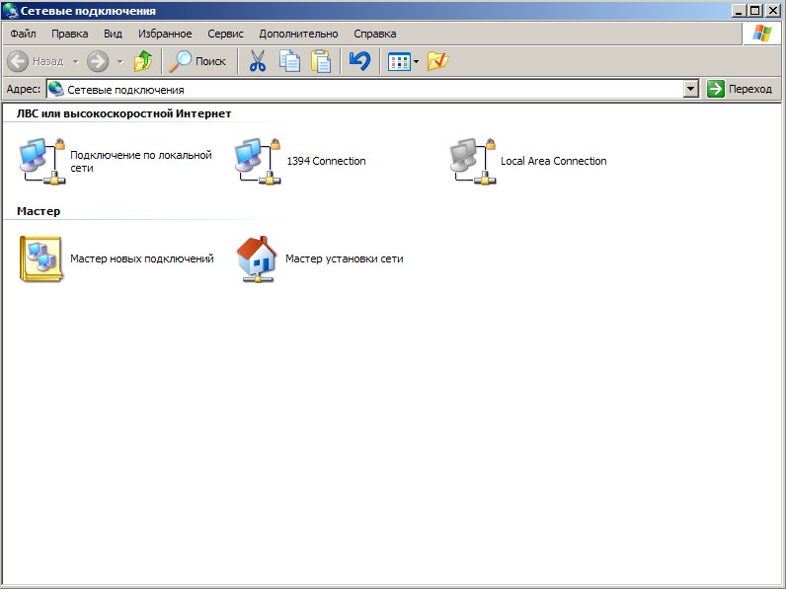Viewport: 786px width, 589px height.
Task: Expand the Forward history dropdown arrow
Action: [x=119, y=61]
